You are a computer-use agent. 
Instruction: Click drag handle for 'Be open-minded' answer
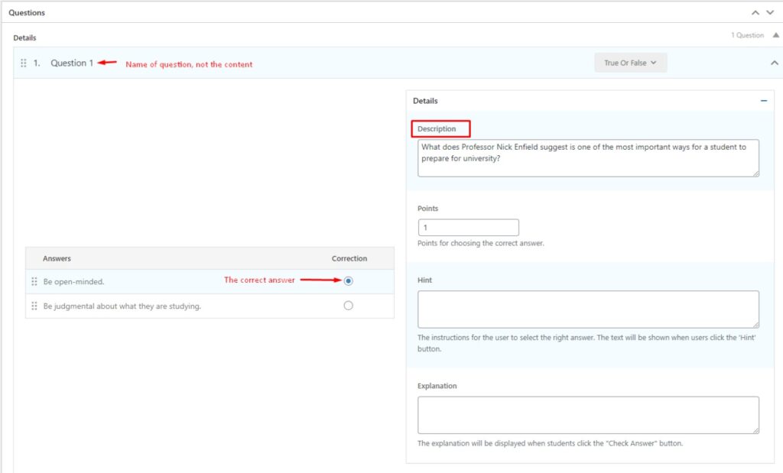pyautogui.click(x=34, y=281)
